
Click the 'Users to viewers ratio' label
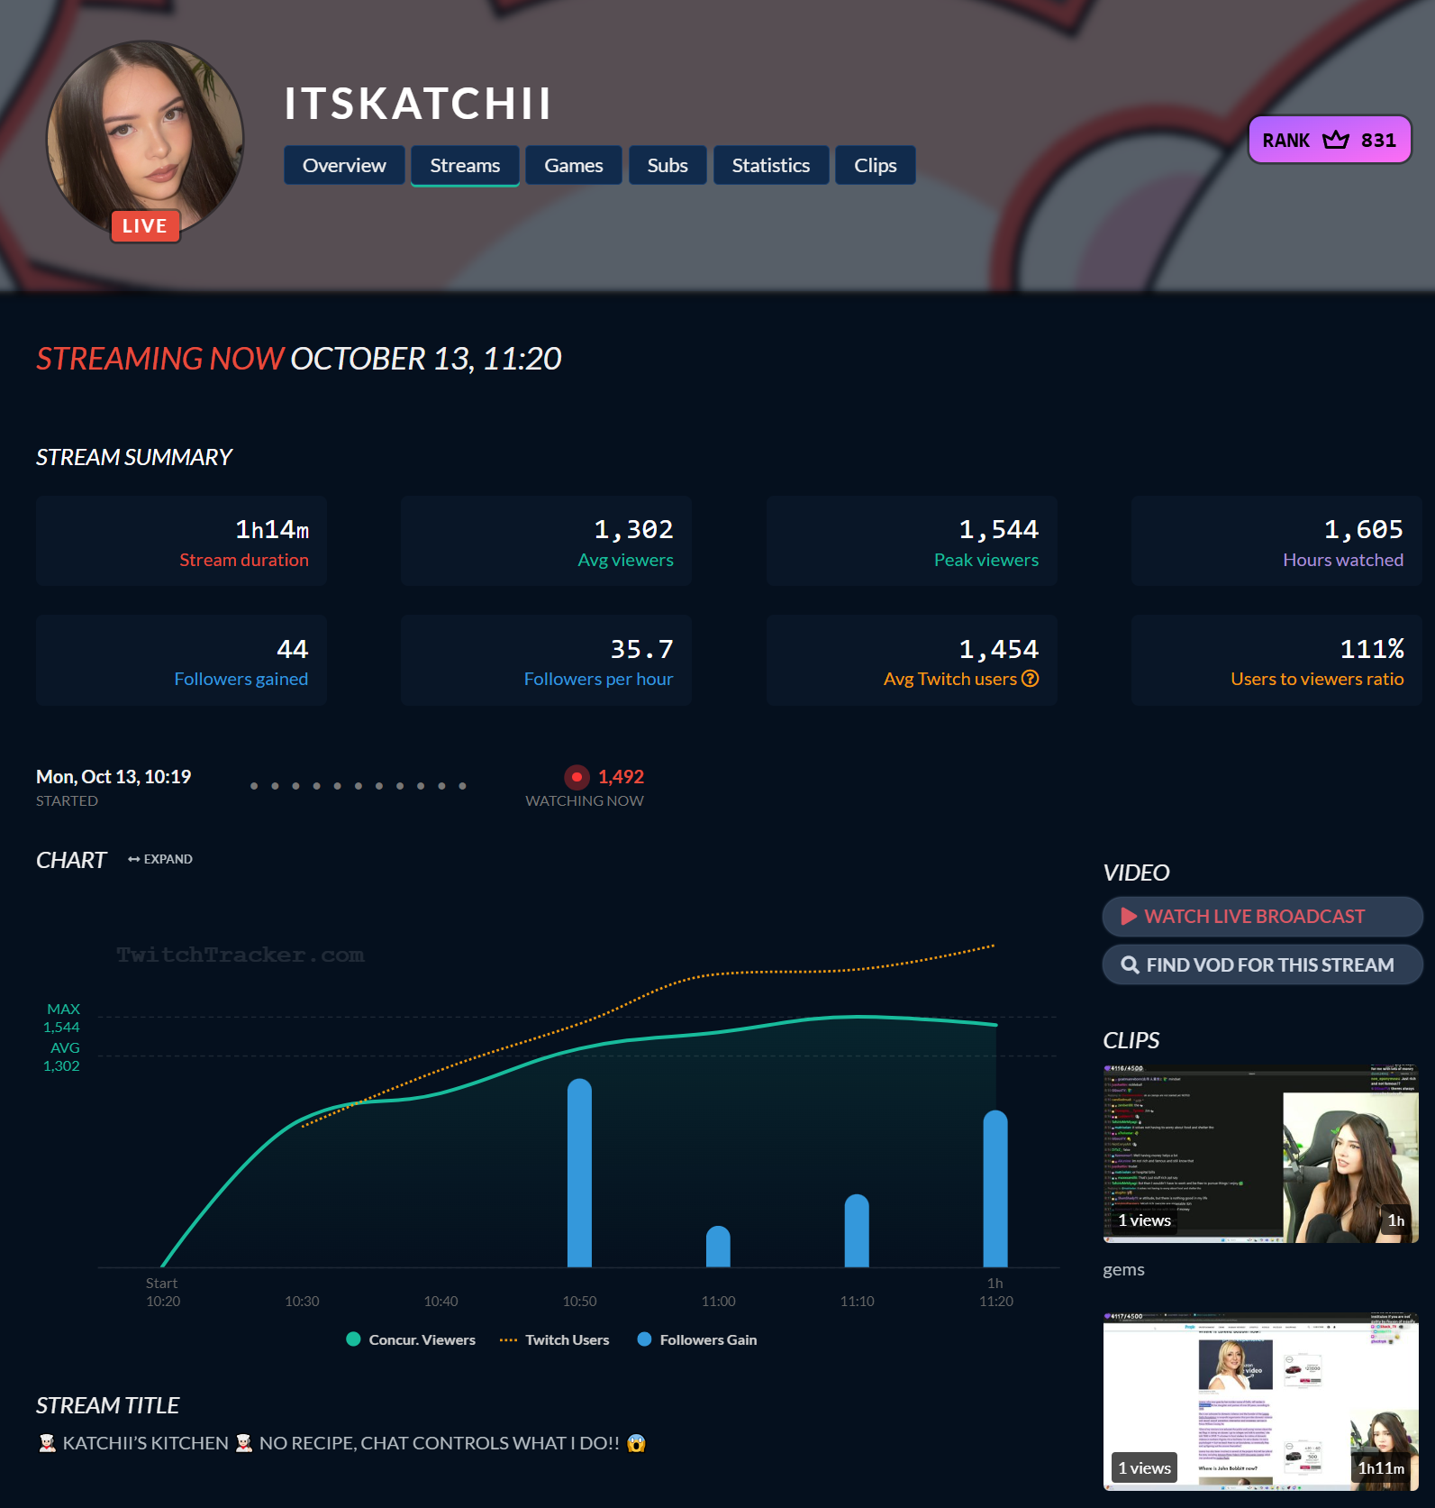click(x=1317, y=679)
